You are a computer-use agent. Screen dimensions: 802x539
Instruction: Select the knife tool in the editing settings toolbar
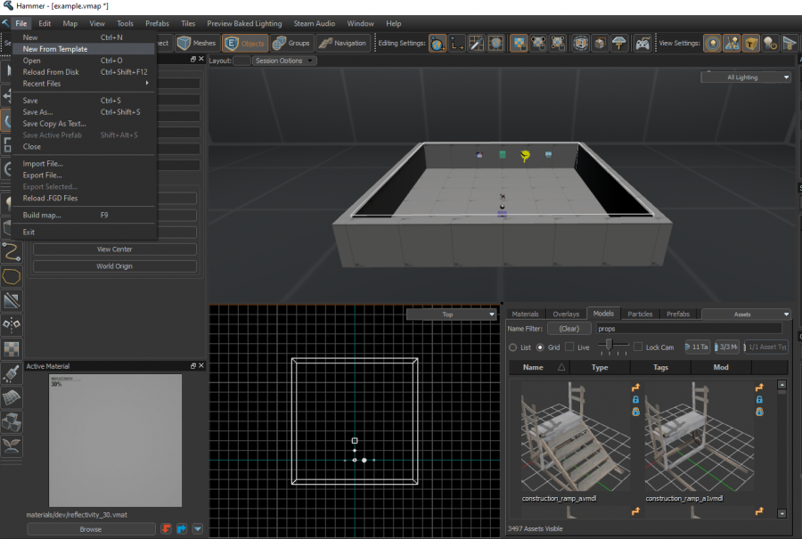point(475,42)
